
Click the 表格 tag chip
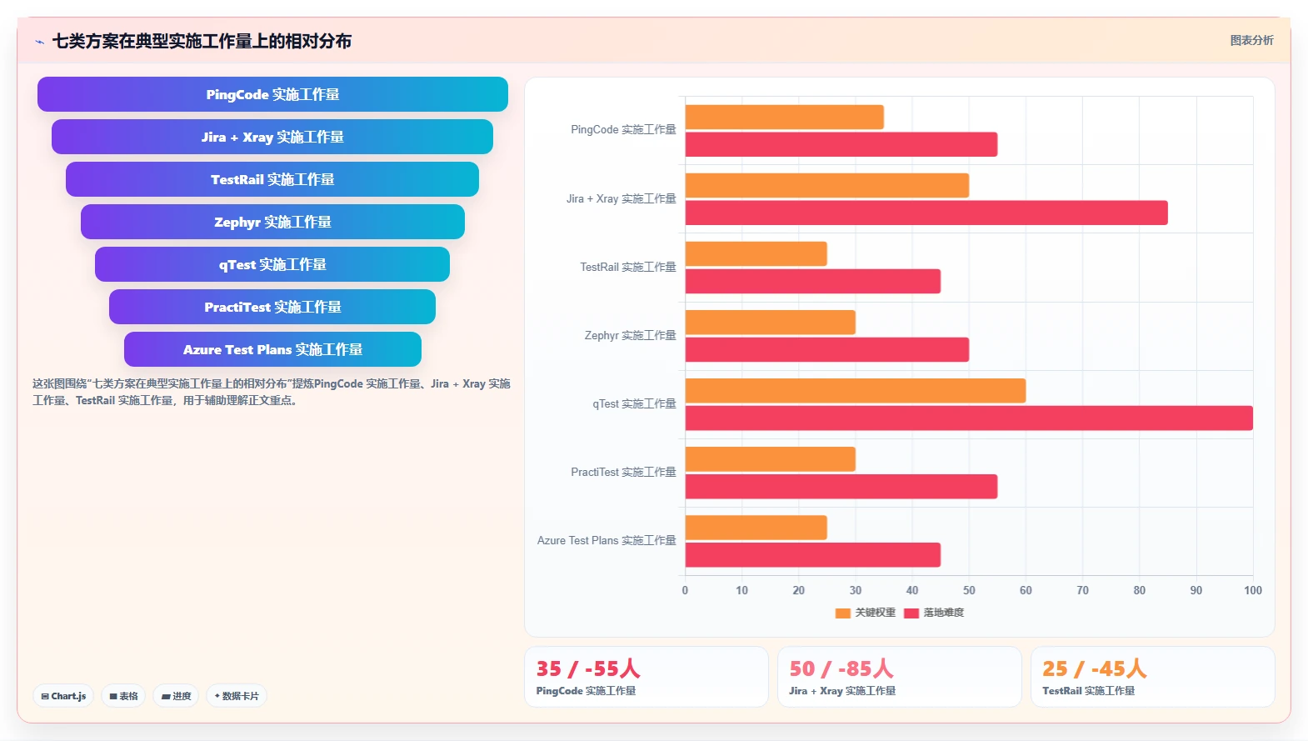pyautogui.click(x=123, y=696)
